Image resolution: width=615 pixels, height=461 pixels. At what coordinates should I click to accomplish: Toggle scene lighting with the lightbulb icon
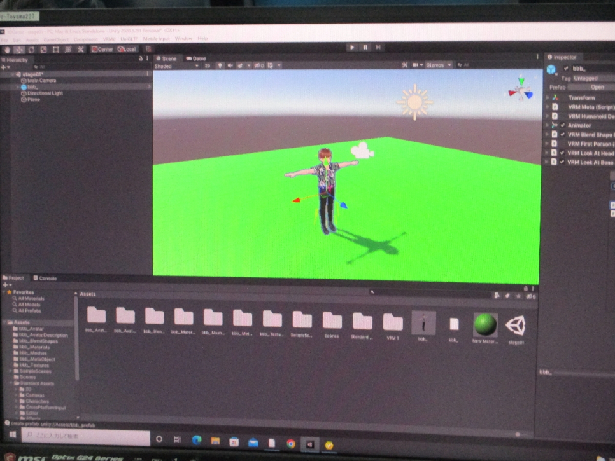(220, 65)
